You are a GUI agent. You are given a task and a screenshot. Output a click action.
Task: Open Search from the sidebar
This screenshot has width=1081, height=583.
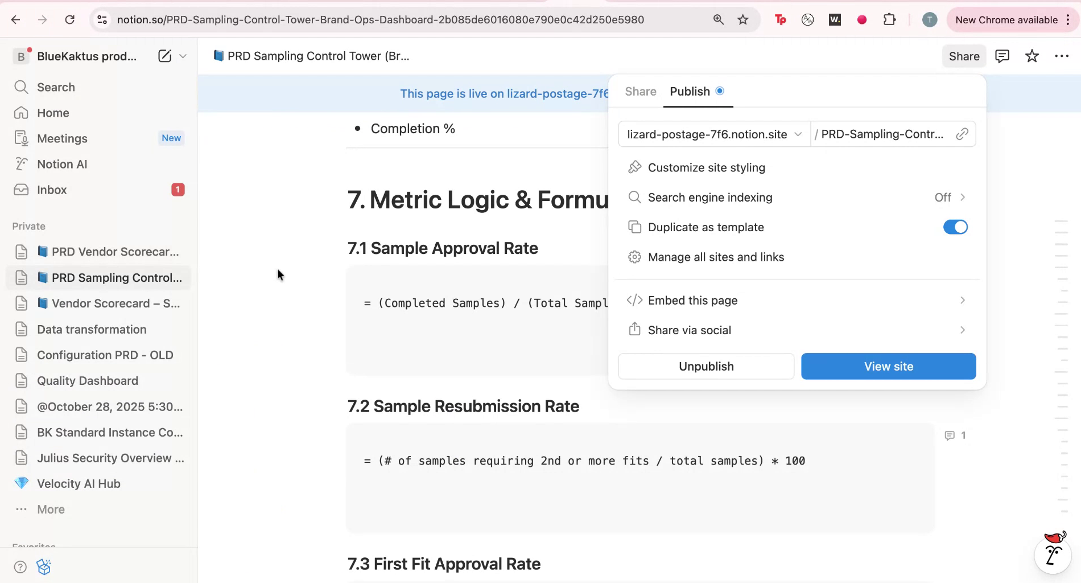[x=55, y=87]
